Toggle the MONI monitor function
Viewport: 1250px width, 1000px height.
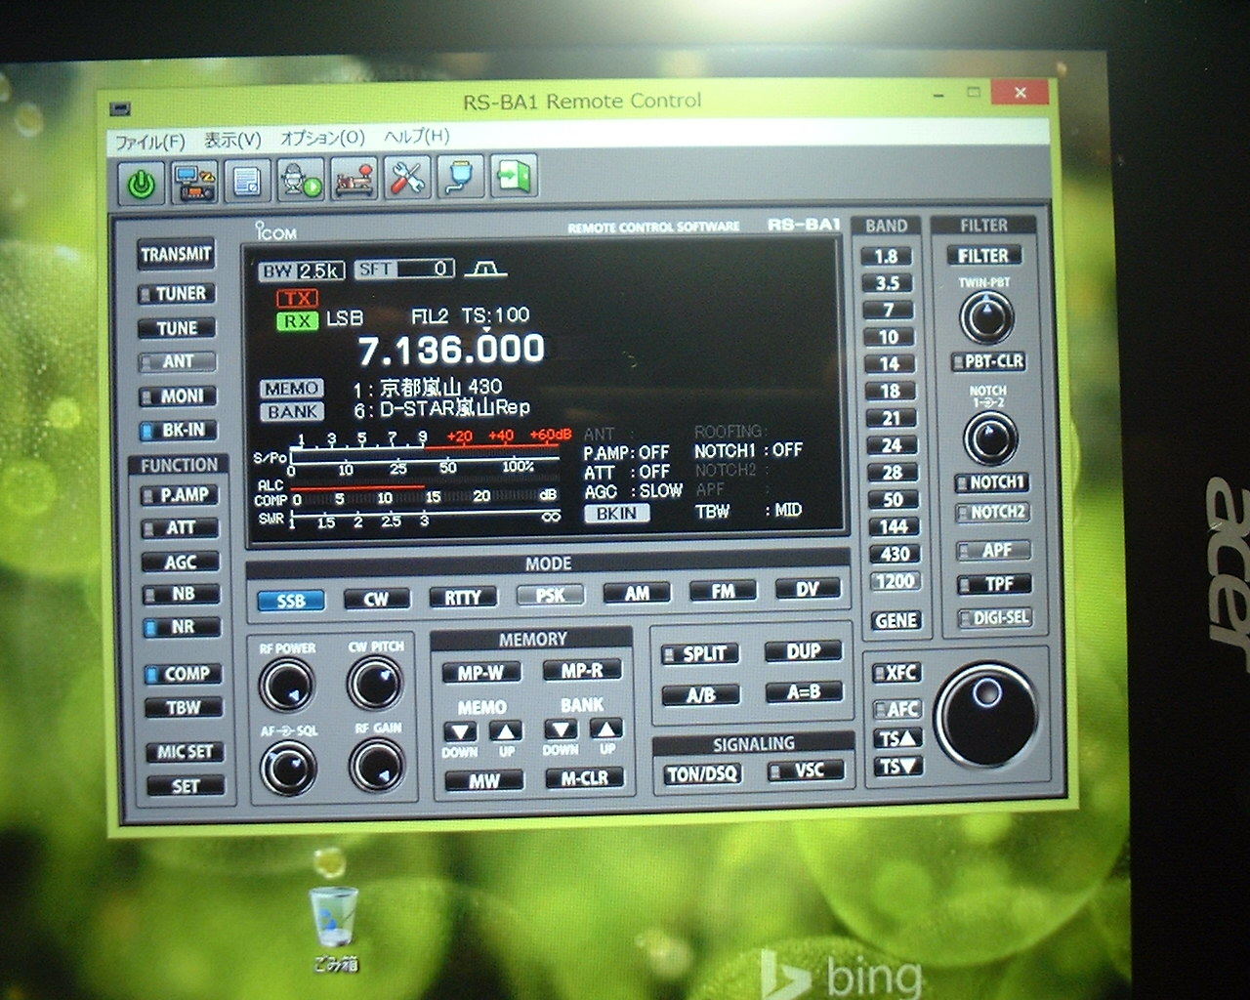[177, 396]
